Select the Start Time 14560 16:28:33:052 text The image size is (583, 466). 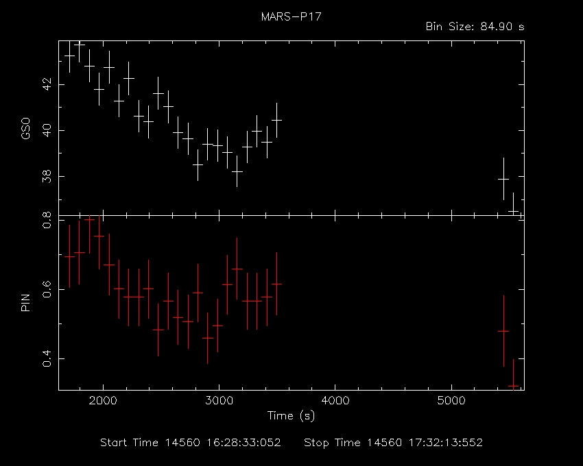(191, 443)
